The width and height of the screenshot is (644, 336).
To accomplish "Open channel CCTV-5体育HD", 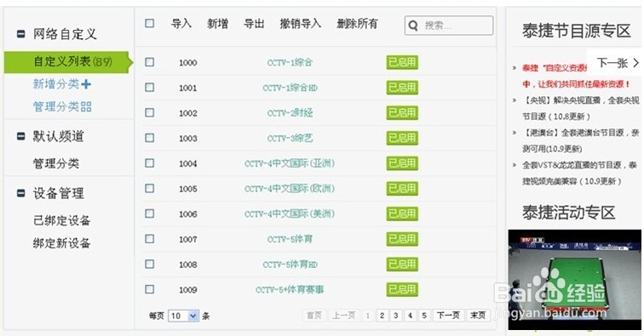I will (290, 265).
